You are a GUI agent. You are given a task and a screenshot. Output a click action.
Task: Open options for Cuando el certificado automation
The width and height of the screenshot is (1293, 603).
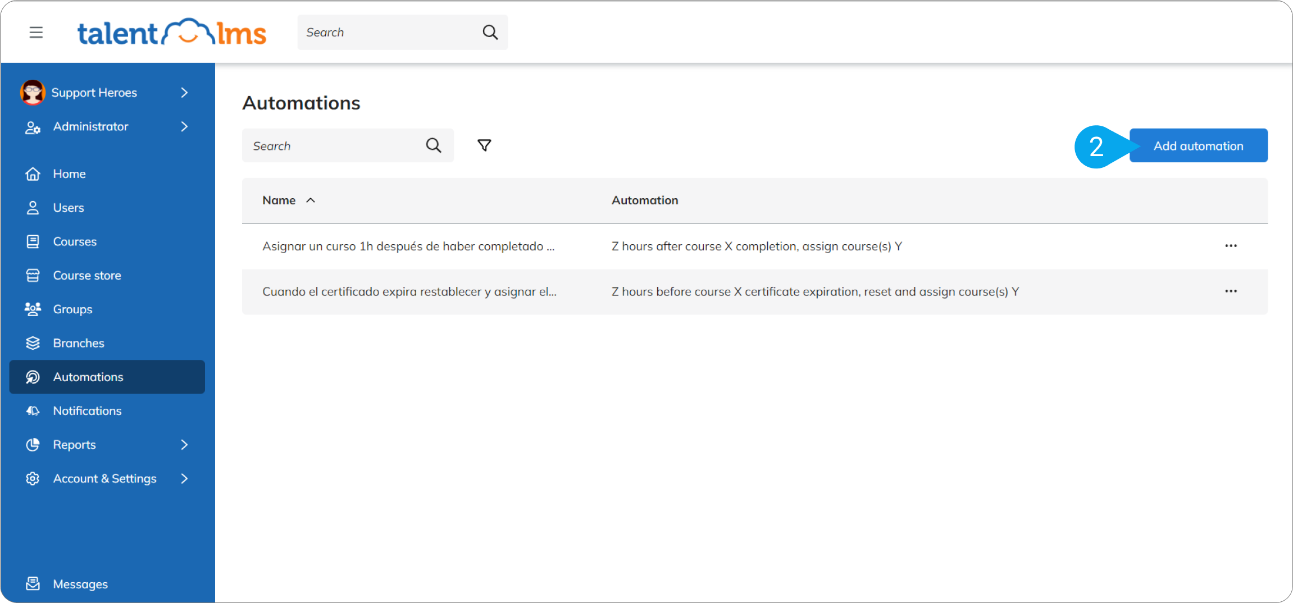coord(1231,291)
